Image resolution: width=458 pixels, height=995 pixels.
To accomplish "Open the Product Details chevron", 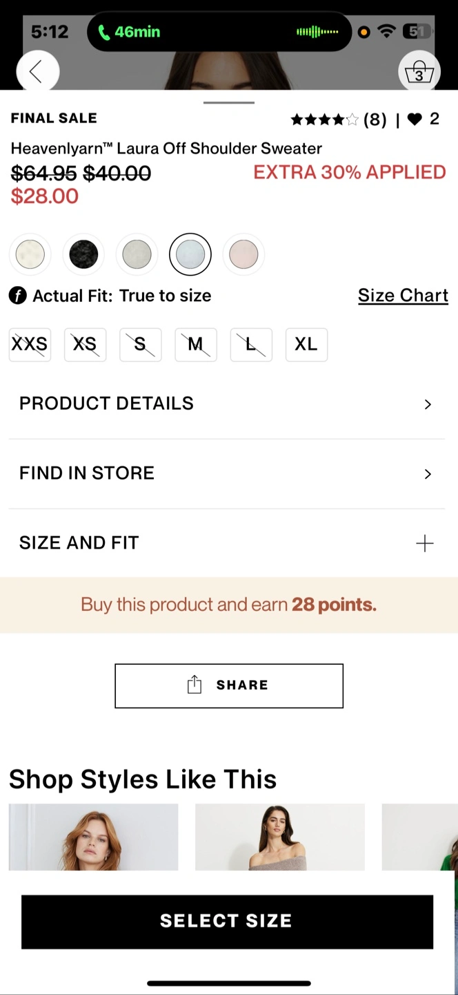I will [428, 404].
